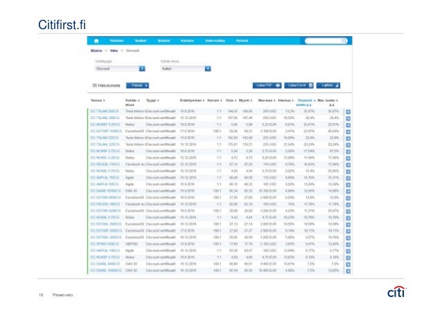Open the DC AAPL6I 100CG product link
The image size is (442, 313).
105,184
